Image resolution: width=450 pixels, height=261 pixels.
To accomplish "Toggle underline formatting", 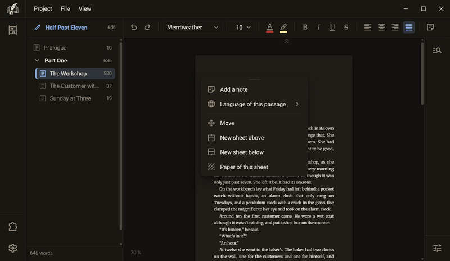I will [332, 27].
